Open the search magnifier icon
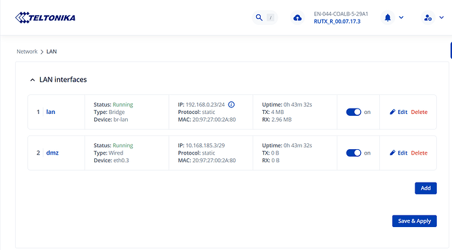Image resolution: width=452 pixels, height=250 pixels. (259, 18)
